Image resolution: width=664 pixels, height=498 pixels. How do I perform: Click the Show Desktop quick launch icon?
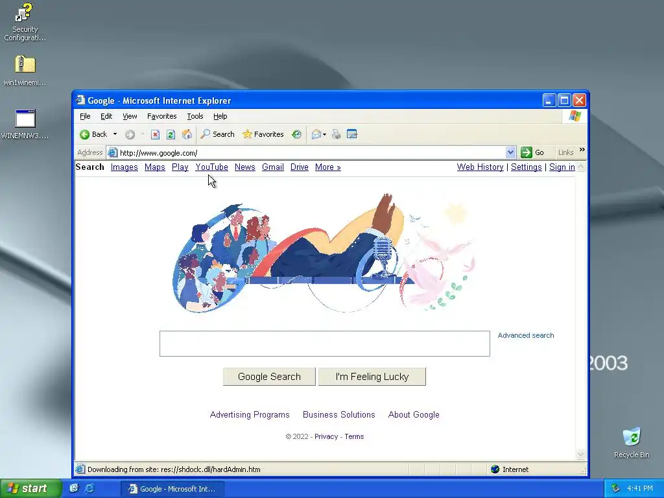(x=74, y=488)
